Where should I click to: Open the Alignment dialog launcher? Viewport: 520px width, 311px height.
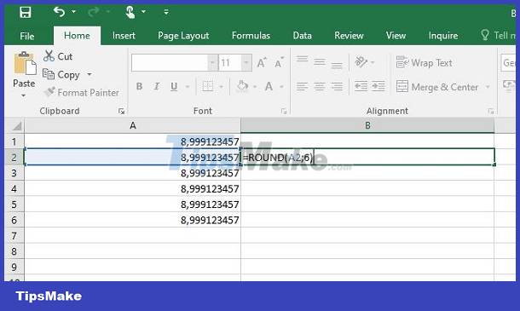coord(491,112)
